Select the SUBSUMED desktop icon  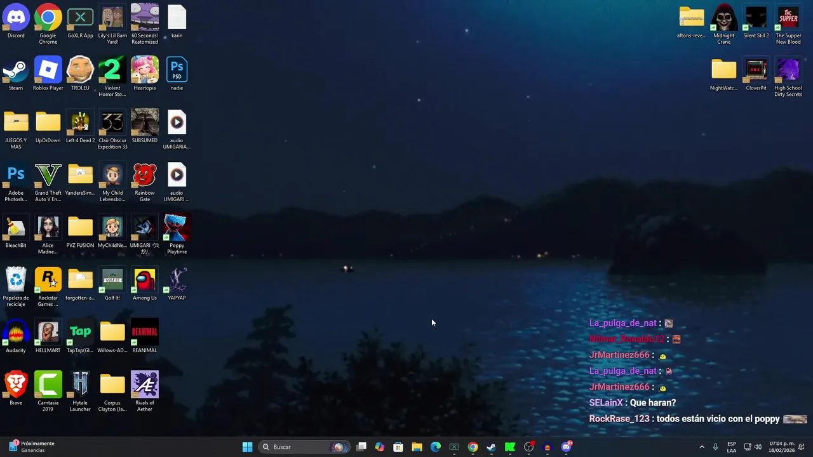pyautogui.click(x=145, y=126)
